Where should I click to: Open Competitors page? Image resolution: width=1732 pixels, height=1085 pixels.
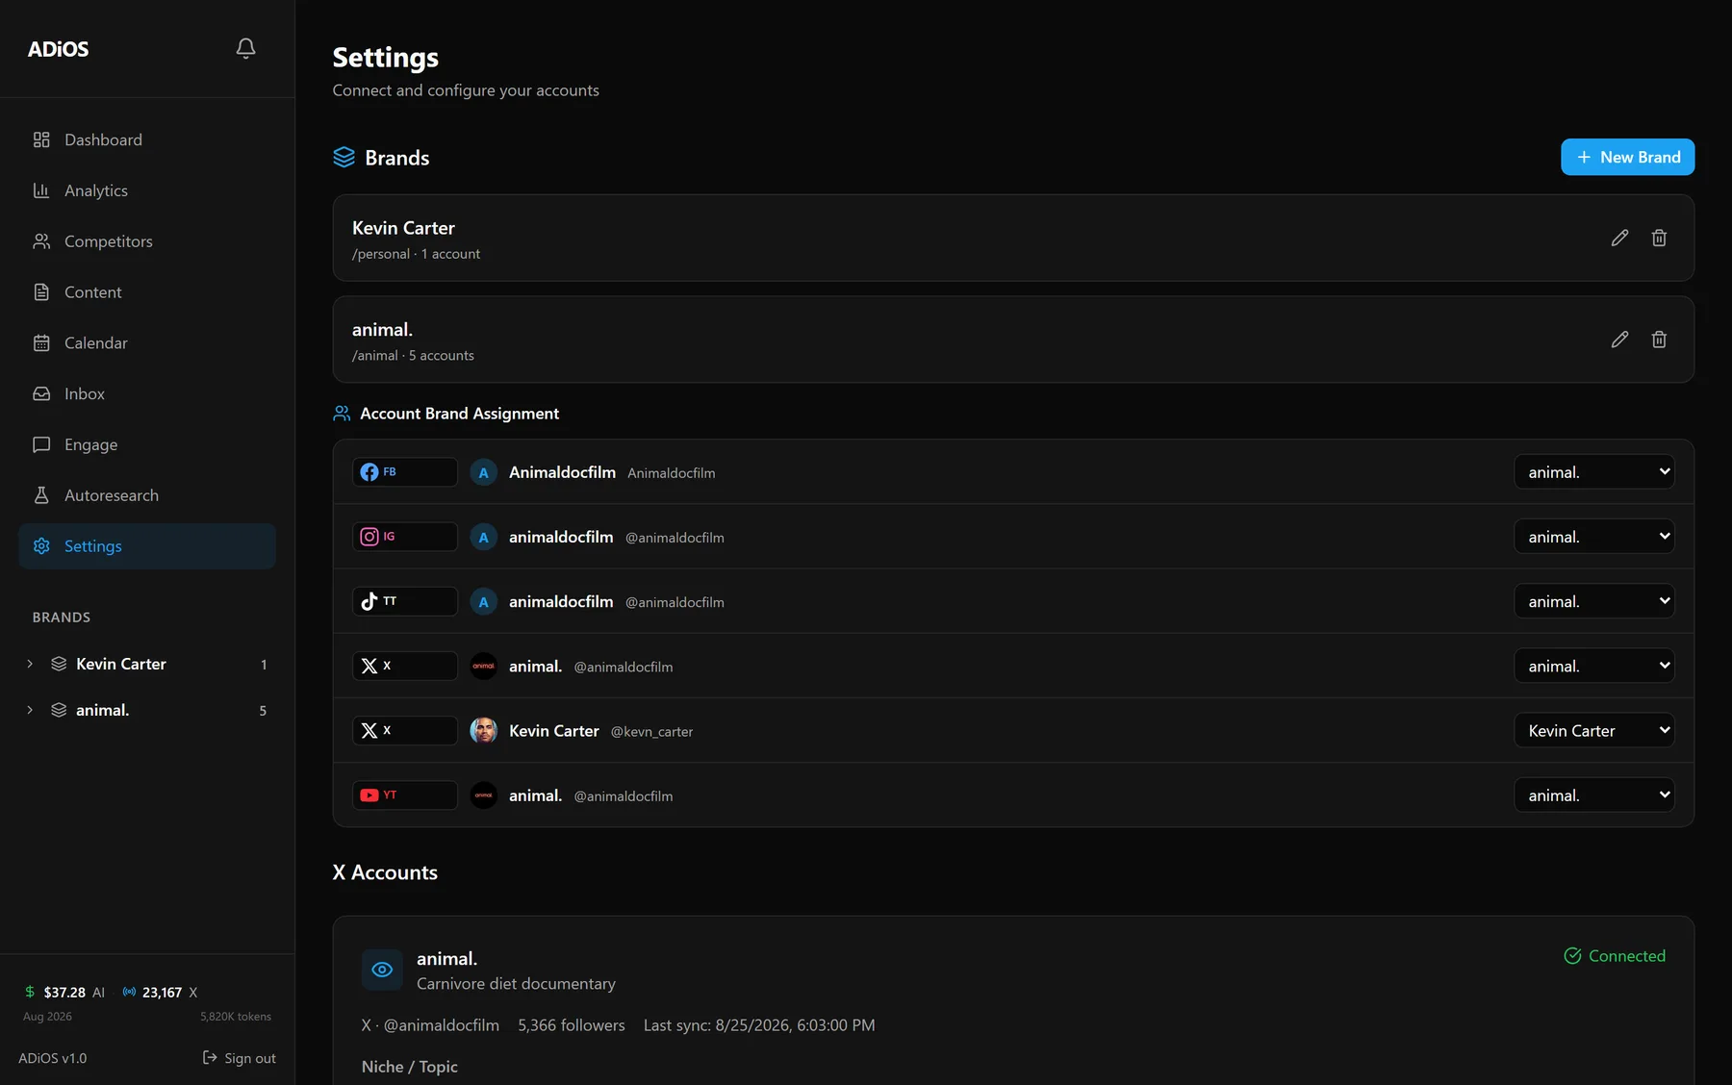point(147,241)
